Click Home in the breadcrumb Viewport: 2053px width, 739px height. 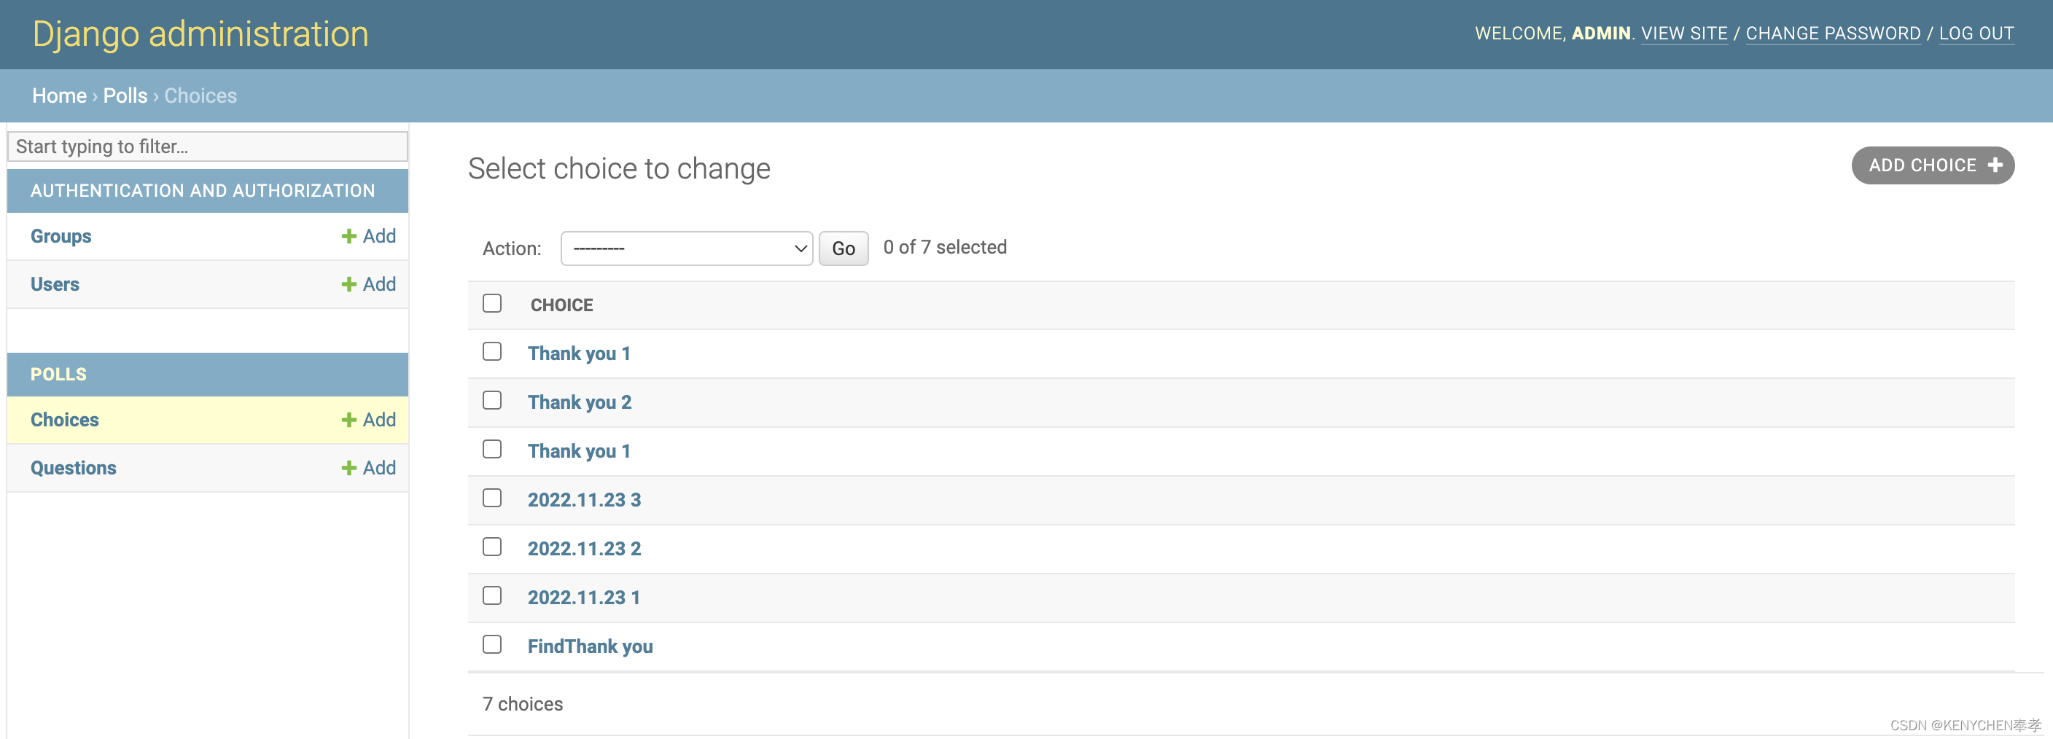[x=59, y=95]
